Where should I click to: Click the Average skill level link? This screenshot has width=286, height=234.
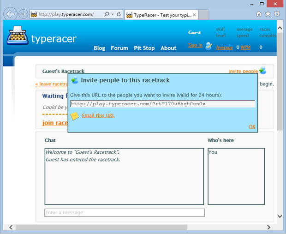point(224,48)
